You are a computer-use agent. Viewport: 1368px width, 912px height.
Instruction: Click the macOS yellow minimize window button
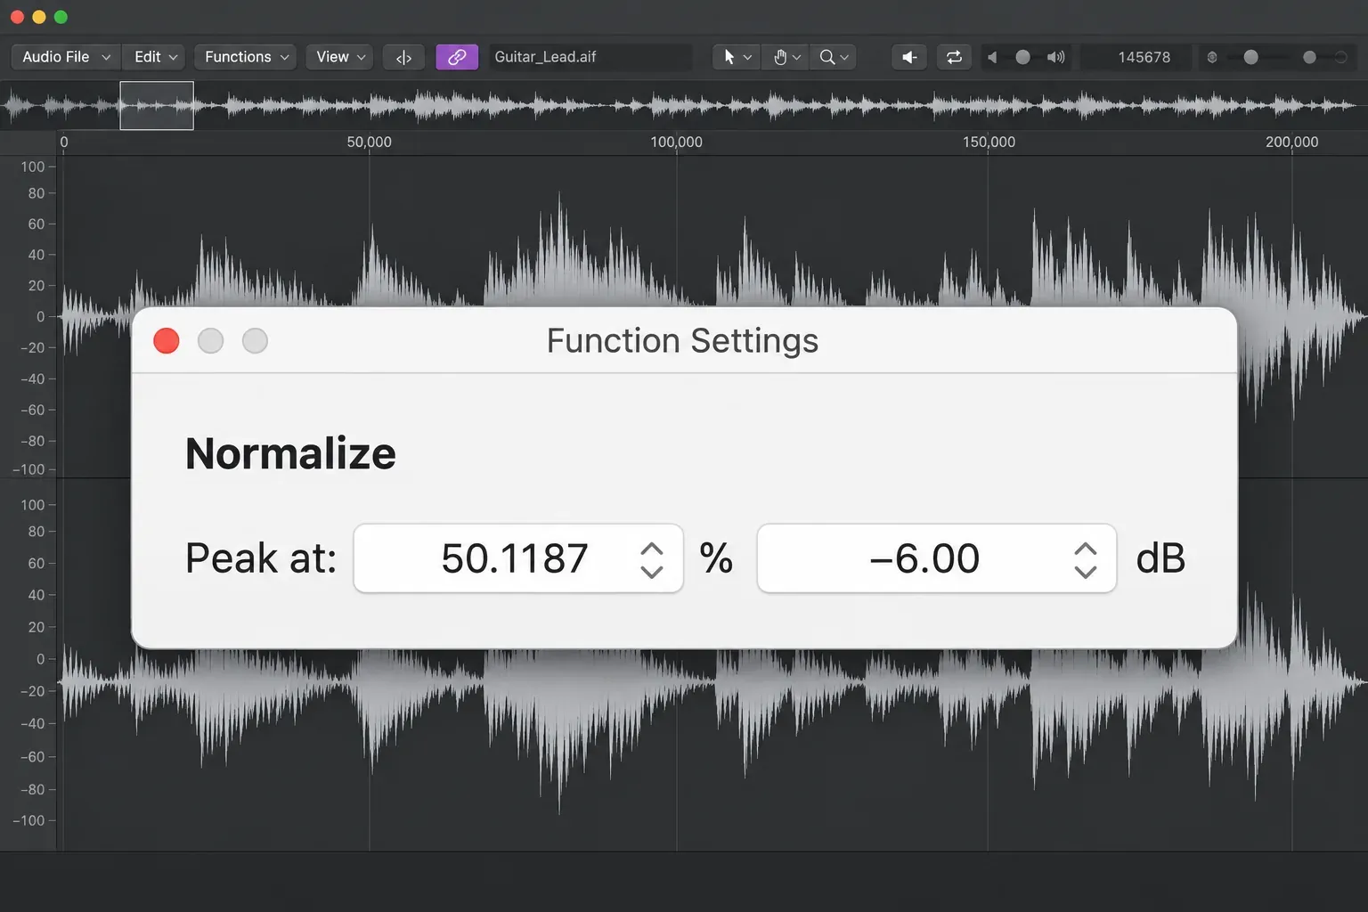tap(38, 17)
